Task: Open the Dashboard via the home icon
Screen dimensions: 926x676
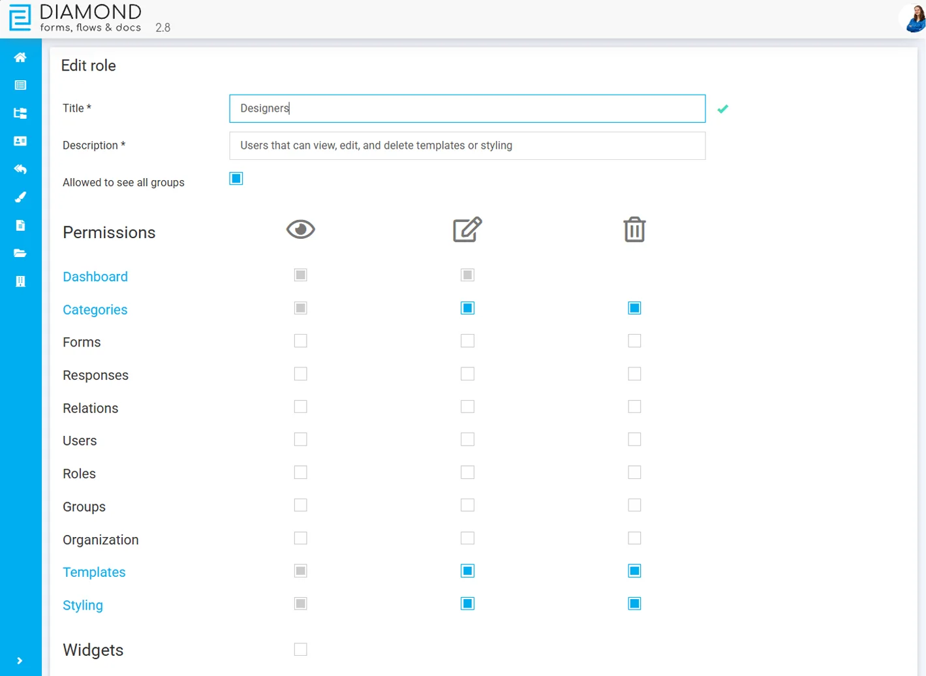Action: tap(21, 57)
